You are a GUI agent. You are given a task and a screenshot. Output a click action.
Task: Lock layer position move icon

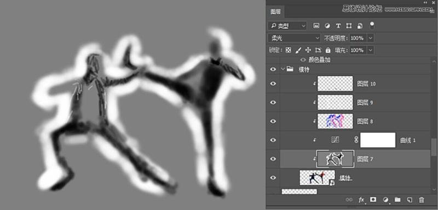click(308, 50)
